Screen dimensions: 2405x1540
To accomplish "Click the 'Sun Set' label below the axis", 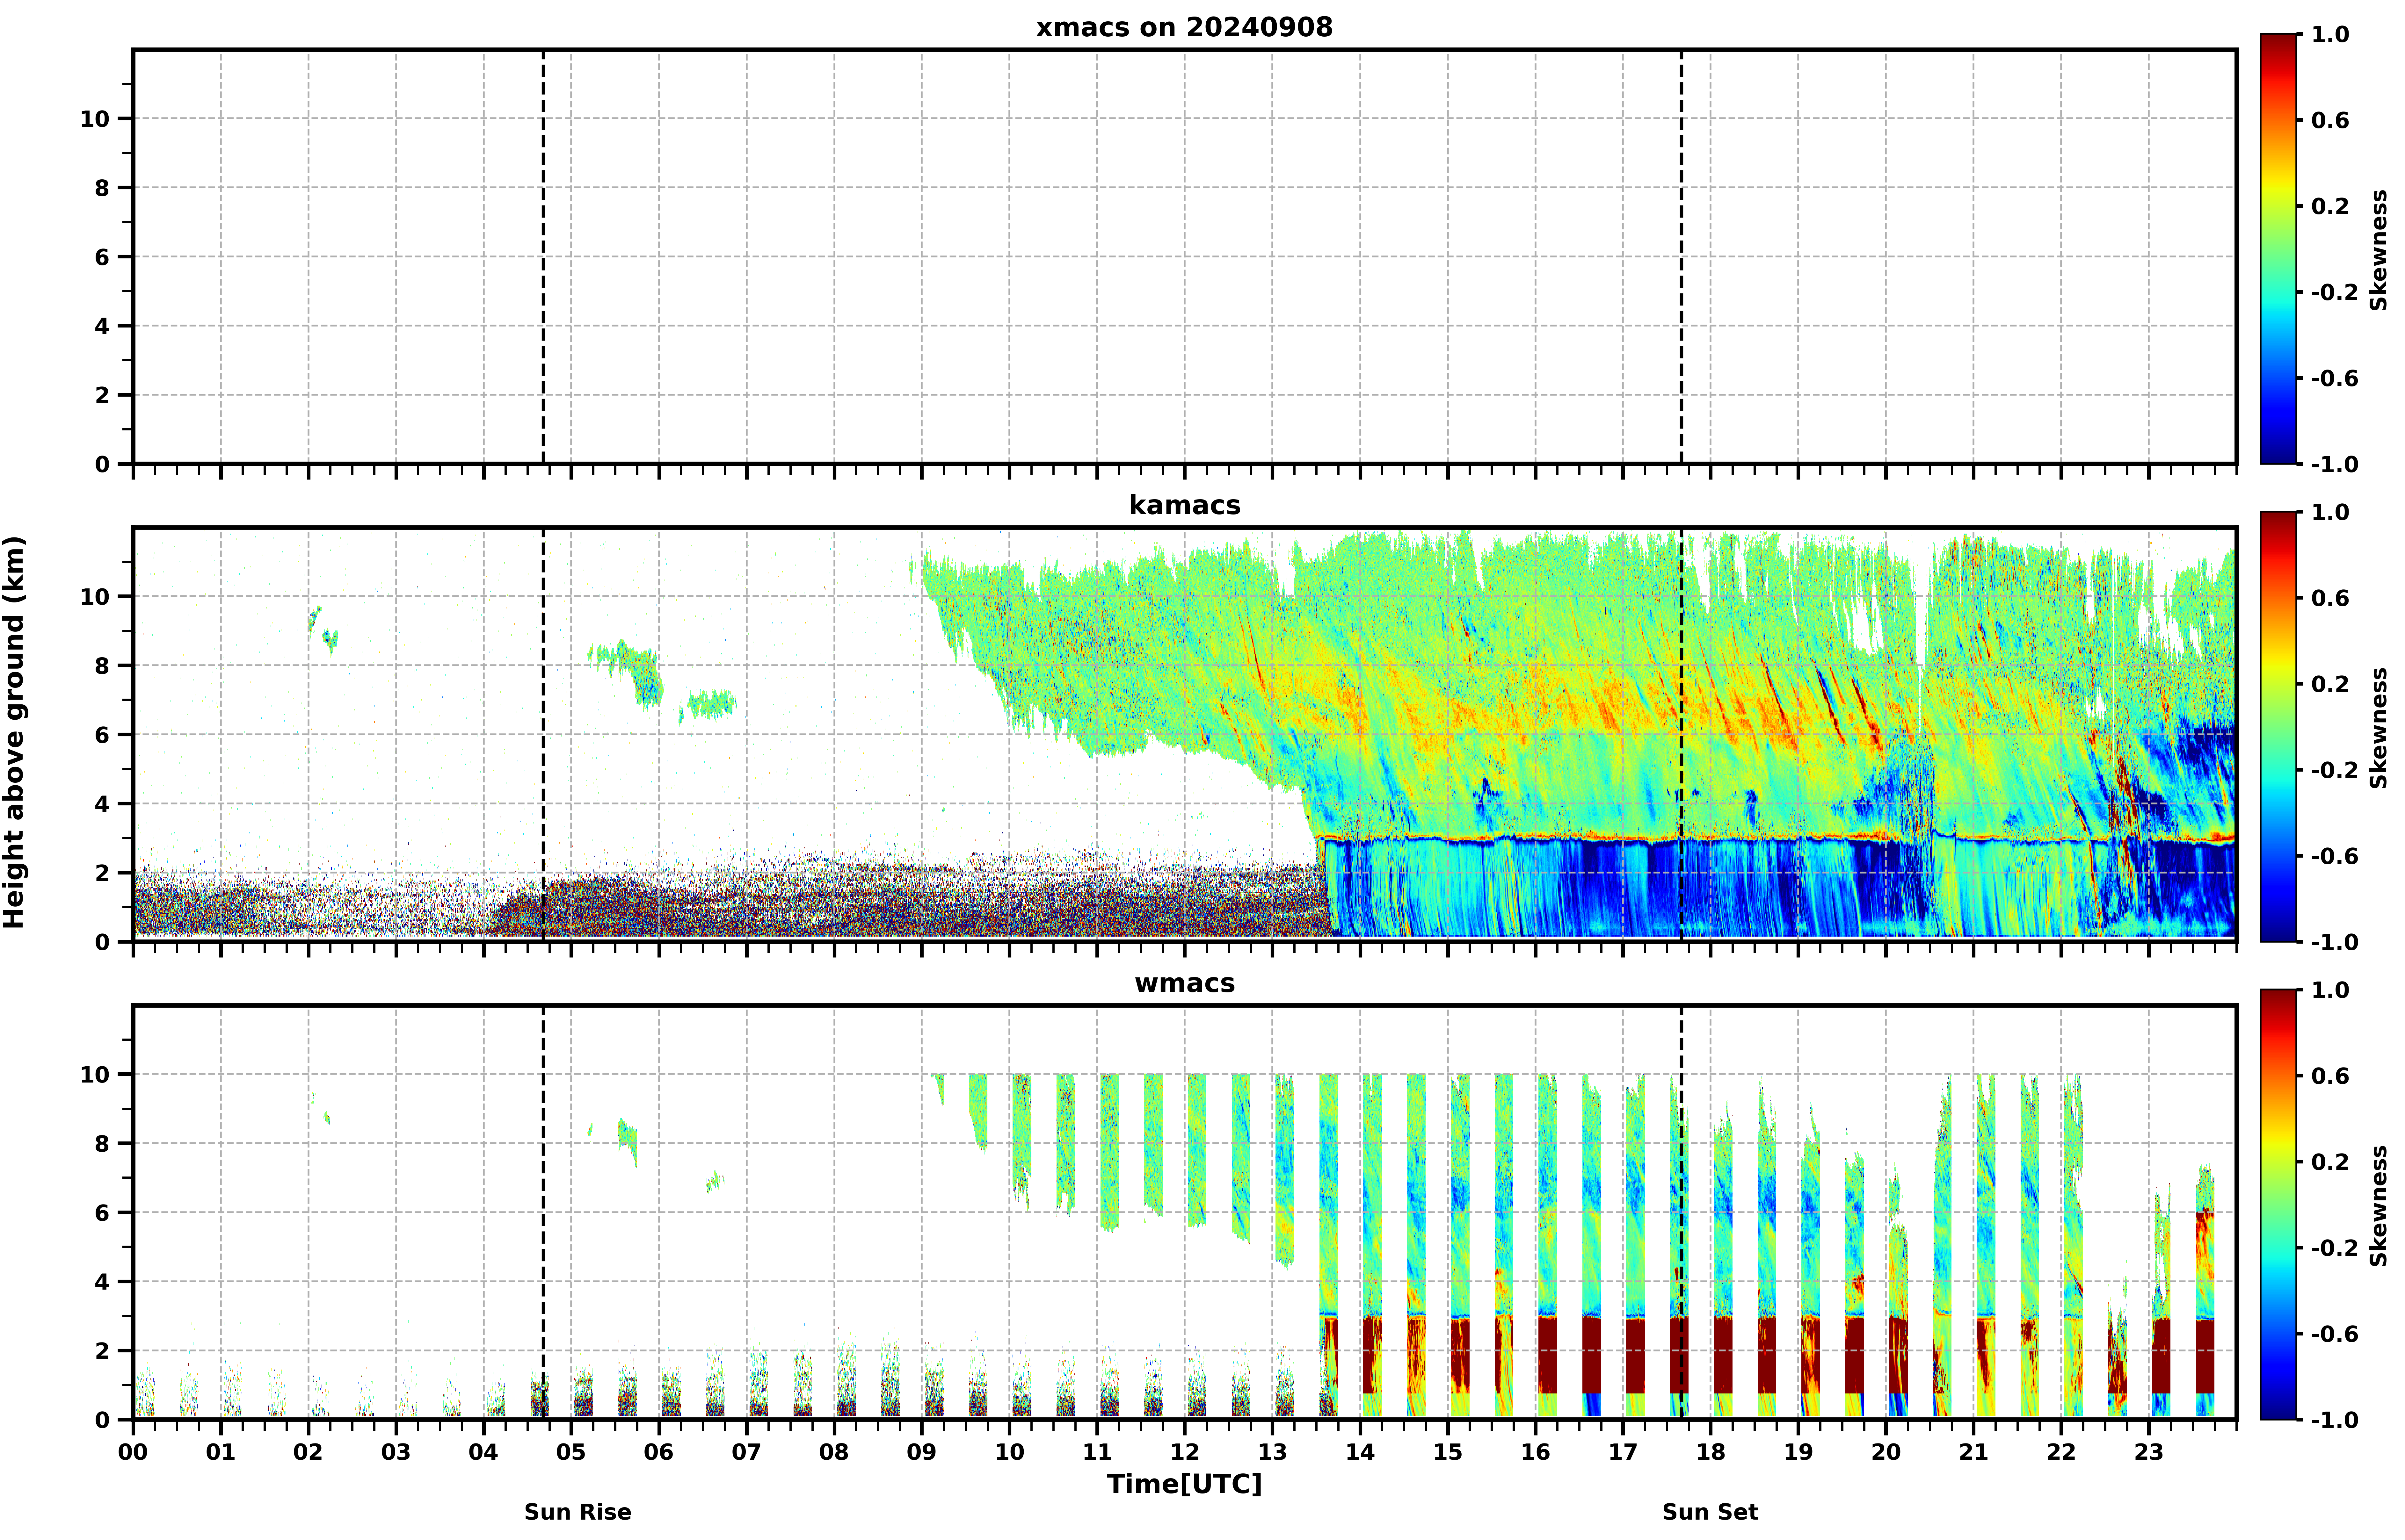I will point(1710,1512).
